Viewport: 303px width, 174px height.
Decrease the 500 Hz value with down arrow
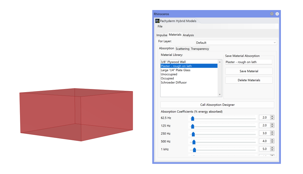tap(272, 142)
